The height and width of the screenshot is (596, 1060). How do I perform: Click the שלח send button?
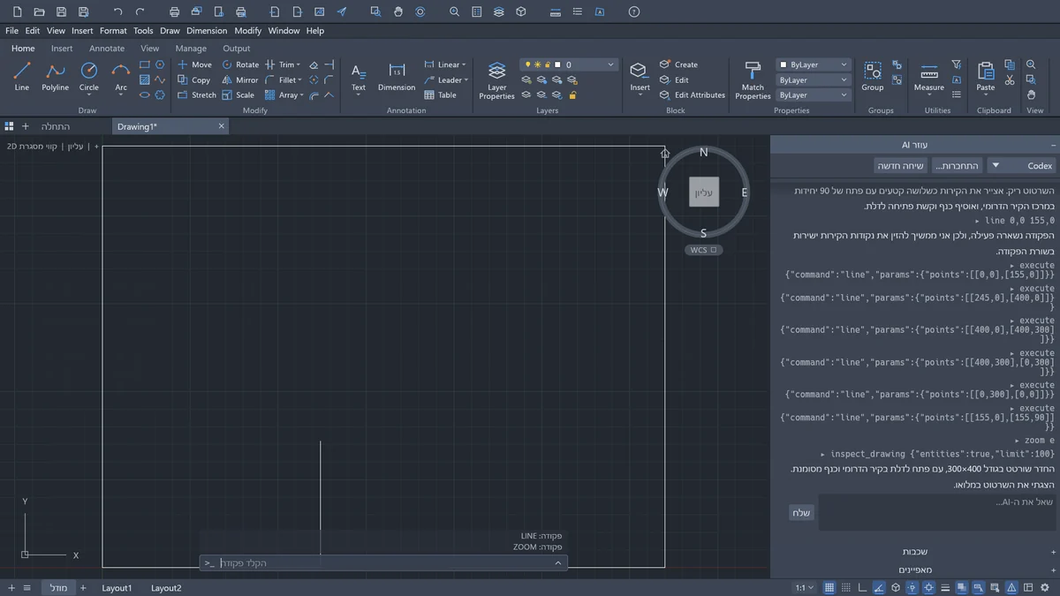(x=801, y=513)
